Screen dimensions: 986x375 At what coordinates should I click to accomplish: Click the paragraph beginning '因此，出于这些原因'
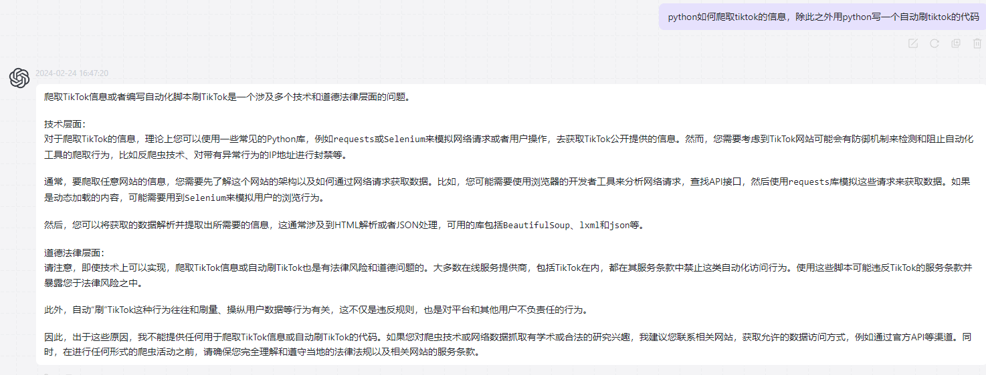[508, 344]
